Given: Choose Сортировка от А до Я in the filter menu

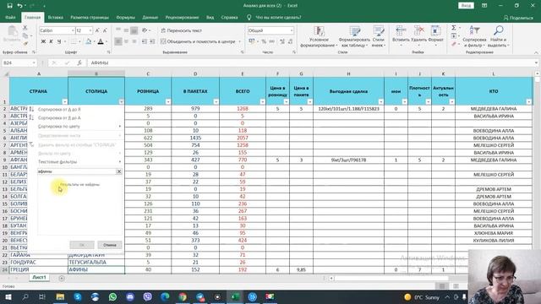Looking at the screenshot, I should coord(59,109).
